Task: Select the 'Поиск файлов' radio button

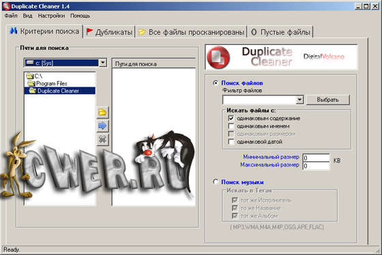Action: (x=216, y=83)
